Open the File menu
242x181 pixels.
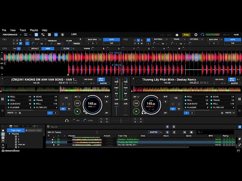pyautogui.click(x=4, y=30)
